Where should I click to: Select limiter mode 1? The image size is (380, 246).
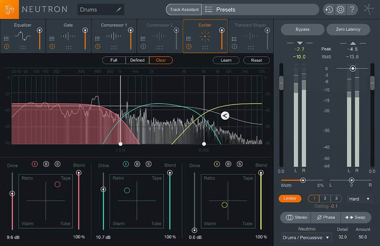click(x=314, y=199)
